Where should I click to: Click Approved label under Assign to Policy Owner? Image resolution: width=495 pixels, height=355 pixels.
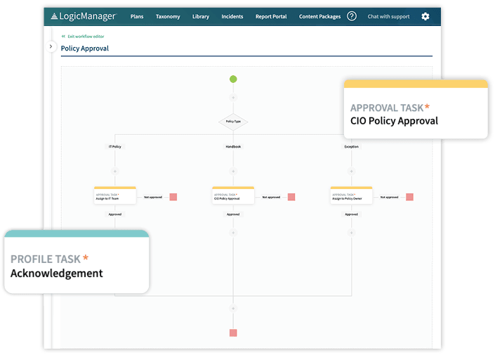(351, 214)
